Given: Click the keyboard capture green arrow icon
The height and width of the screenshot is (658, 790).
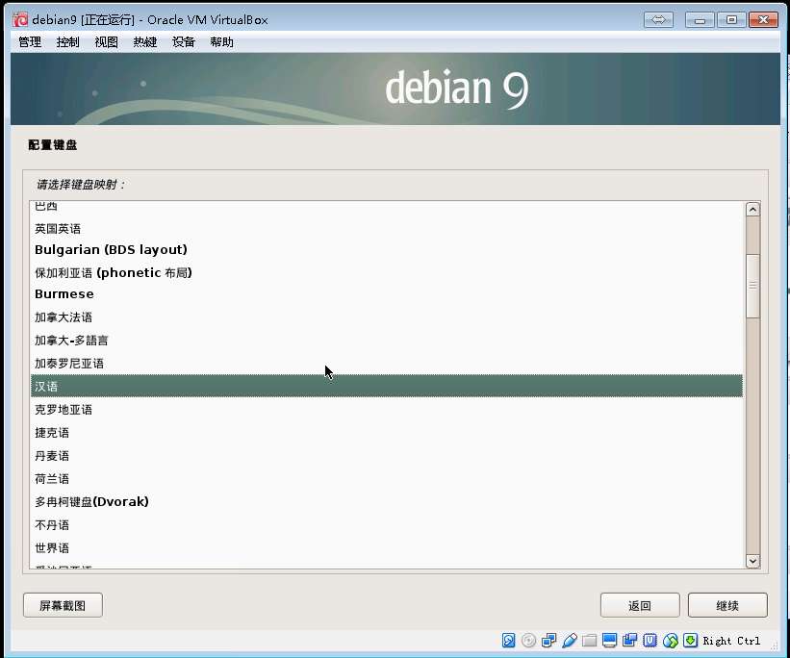Looking at the screenshot, I should tap(690, 641).
